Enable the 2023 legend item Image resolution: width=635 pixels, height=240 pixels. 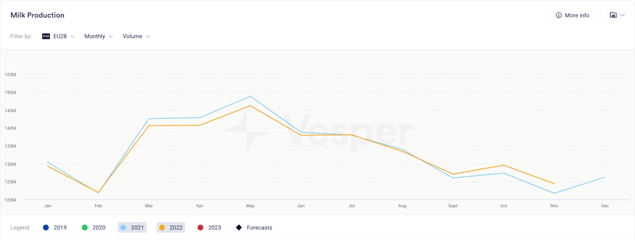point(209,227)
